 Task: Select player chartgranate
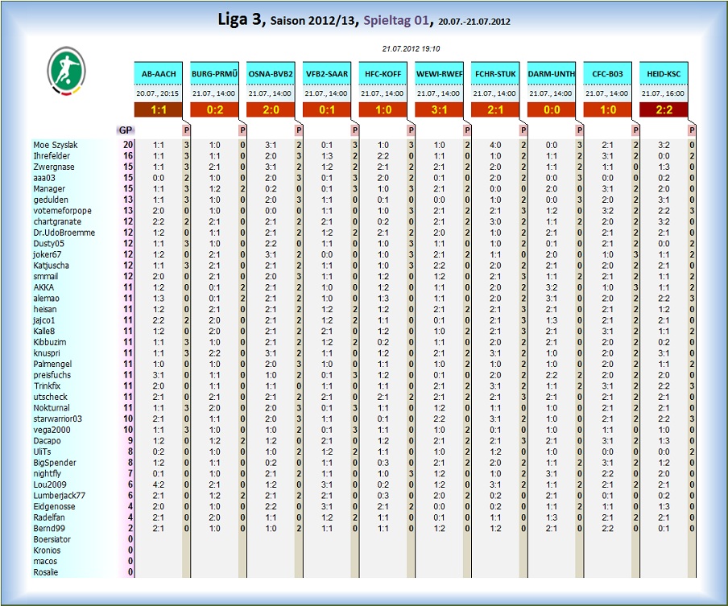[x=57, y=222]
